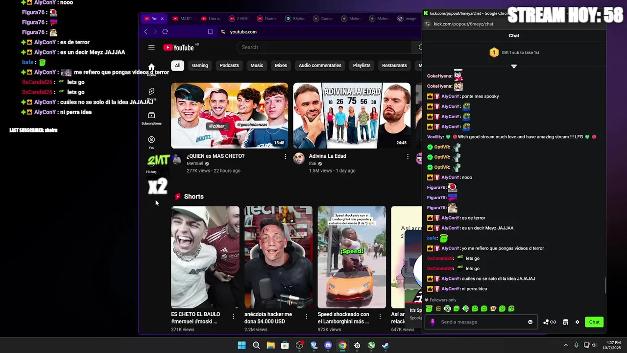Open Subscriptions in YouTube's left sidebar

(151, 118)
